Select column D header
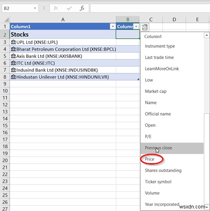 (174, 20)
